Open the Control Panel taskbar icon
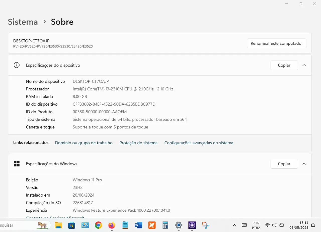The image size is (321, 232). pos(85,225)
